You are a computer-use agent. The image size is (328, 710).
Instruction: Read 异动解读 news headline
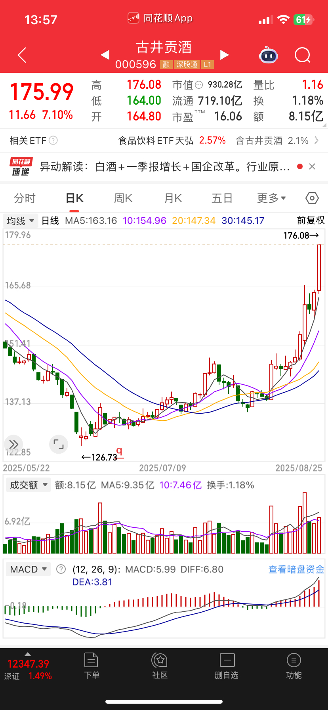165,166
